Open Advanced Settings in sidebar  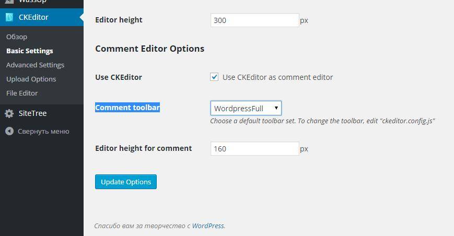pyautogui.click(x=35, y=65)
